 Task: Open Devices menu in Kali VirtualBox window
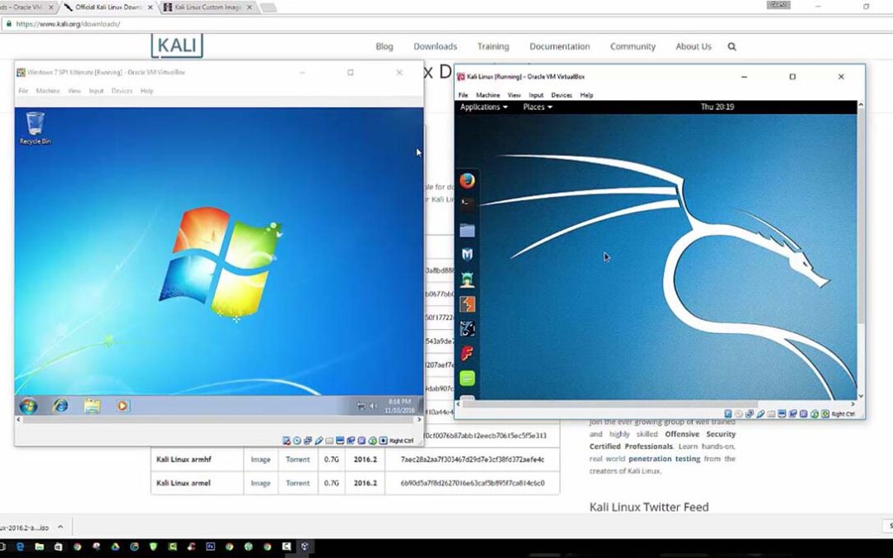pyautogui.click(x=561, y=95)
